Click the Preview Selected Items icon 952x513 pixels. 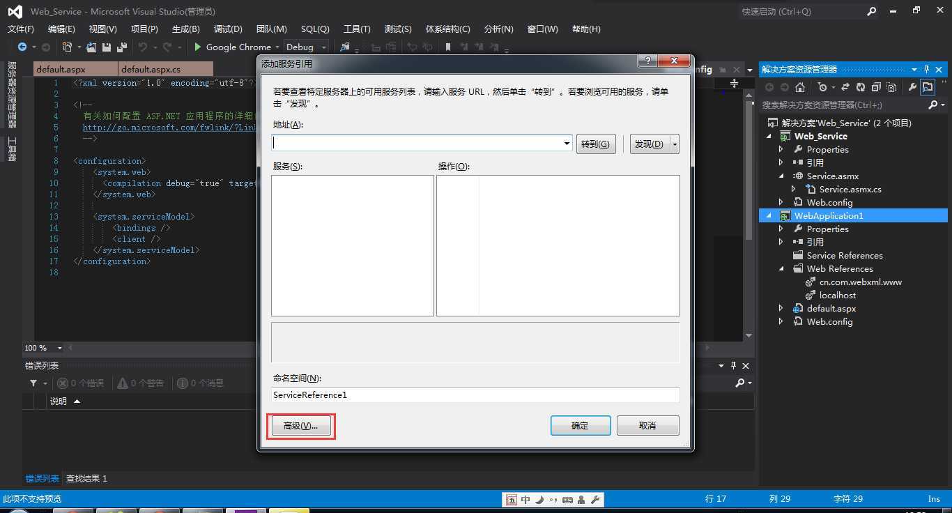pyautogui.click(x=928, y=87)
